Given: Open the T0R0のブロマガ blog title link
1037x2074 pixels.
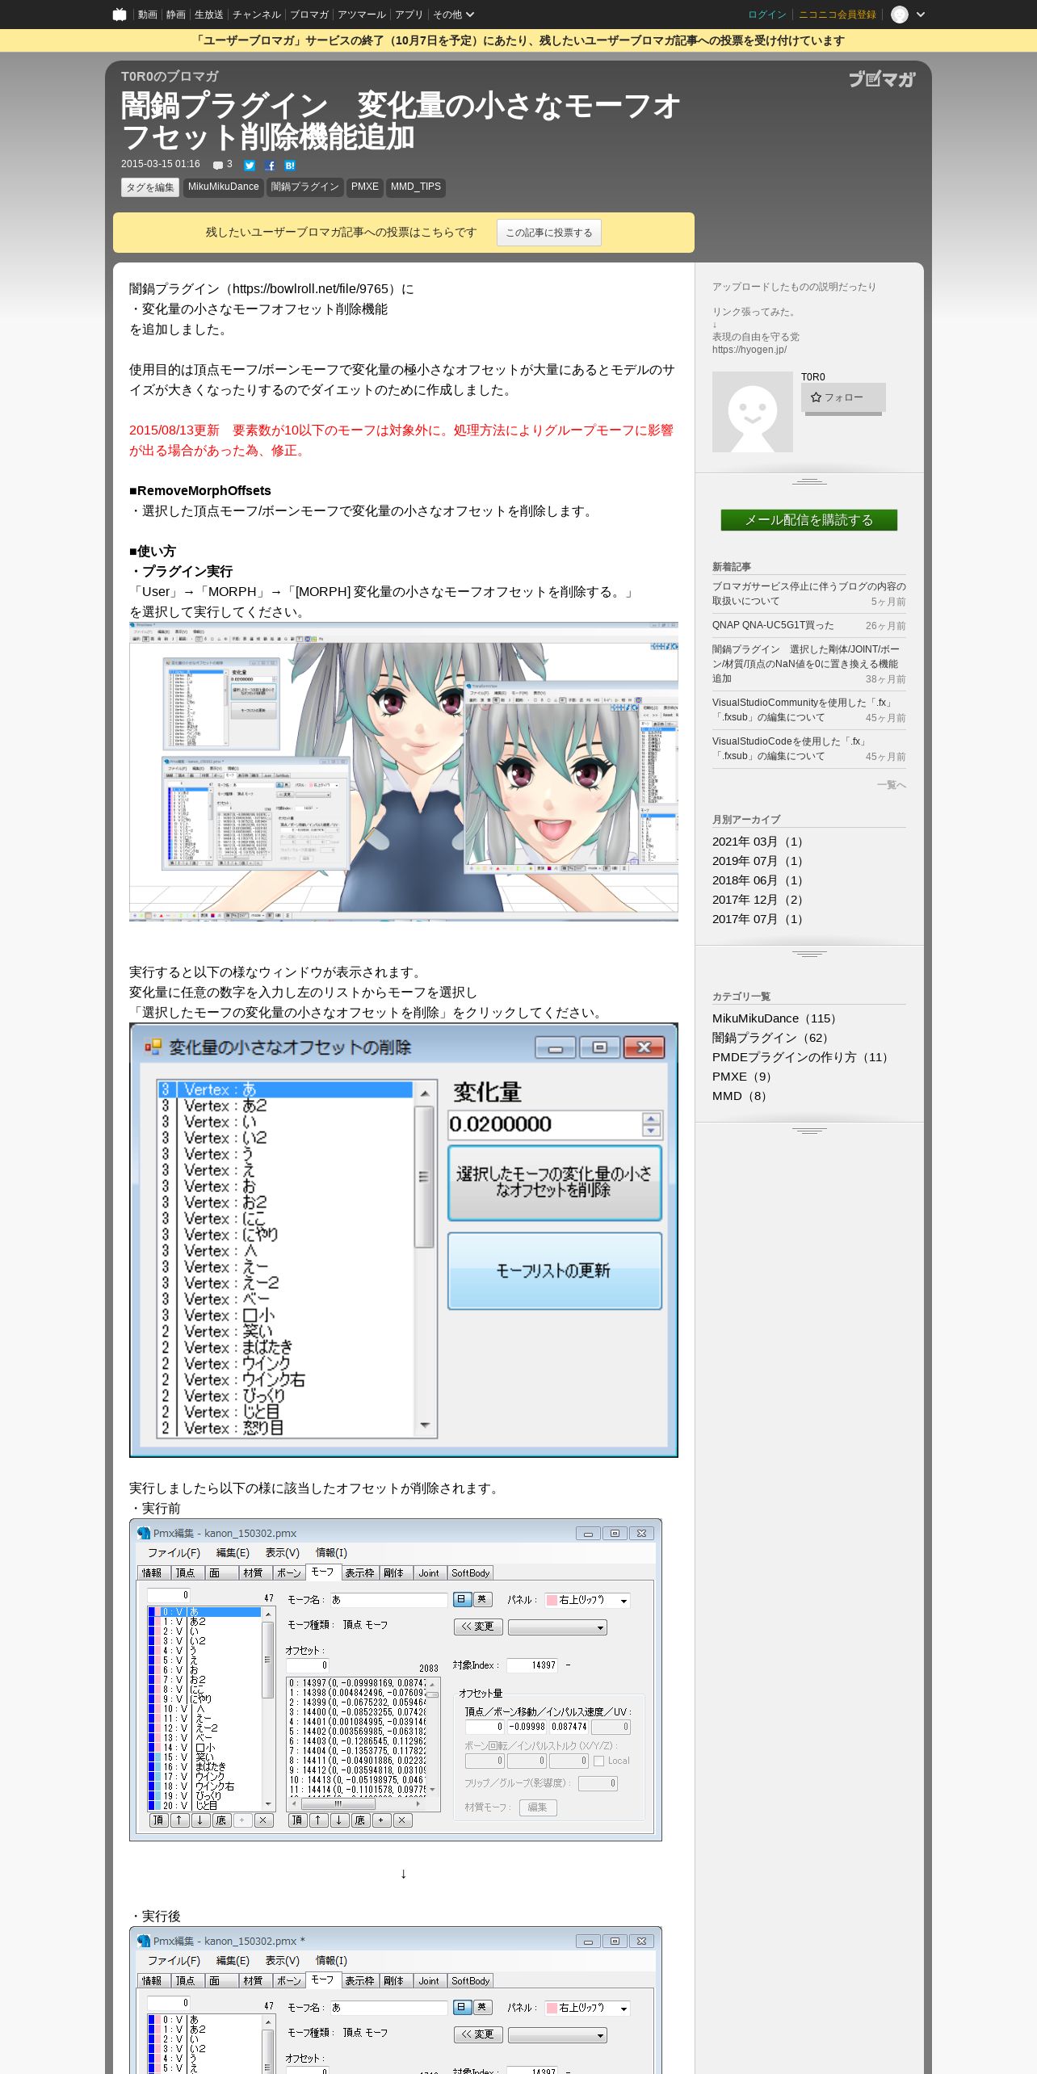Looking at the screenshot, I should 170,77.
